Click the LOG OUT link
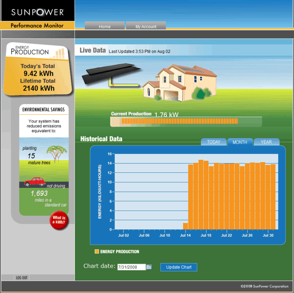Viewport: 294px width, 293px height. pyautogui.click(x=22, y=278)
